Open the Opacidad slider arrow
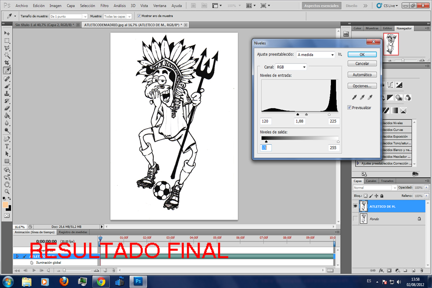The height and width of the screenshot is (288, 432). 426,187
